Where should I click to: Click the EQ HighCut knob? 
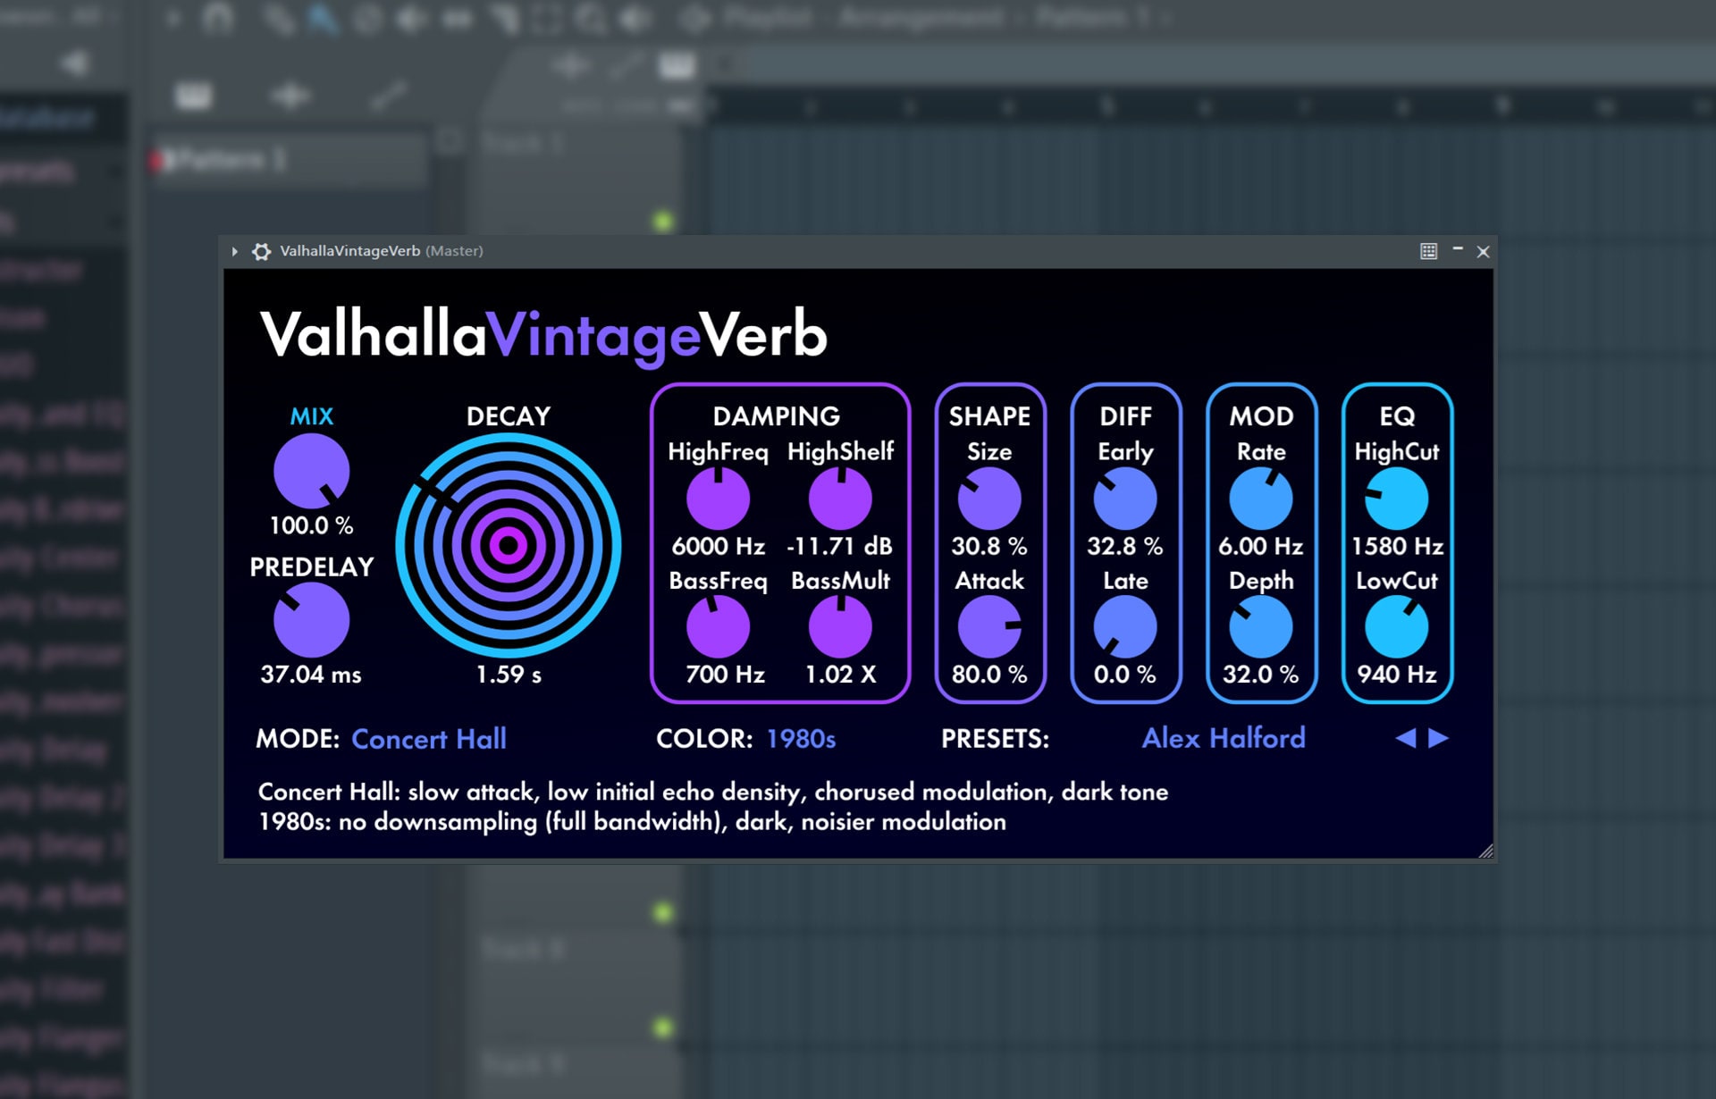(x=1397, y=499)
